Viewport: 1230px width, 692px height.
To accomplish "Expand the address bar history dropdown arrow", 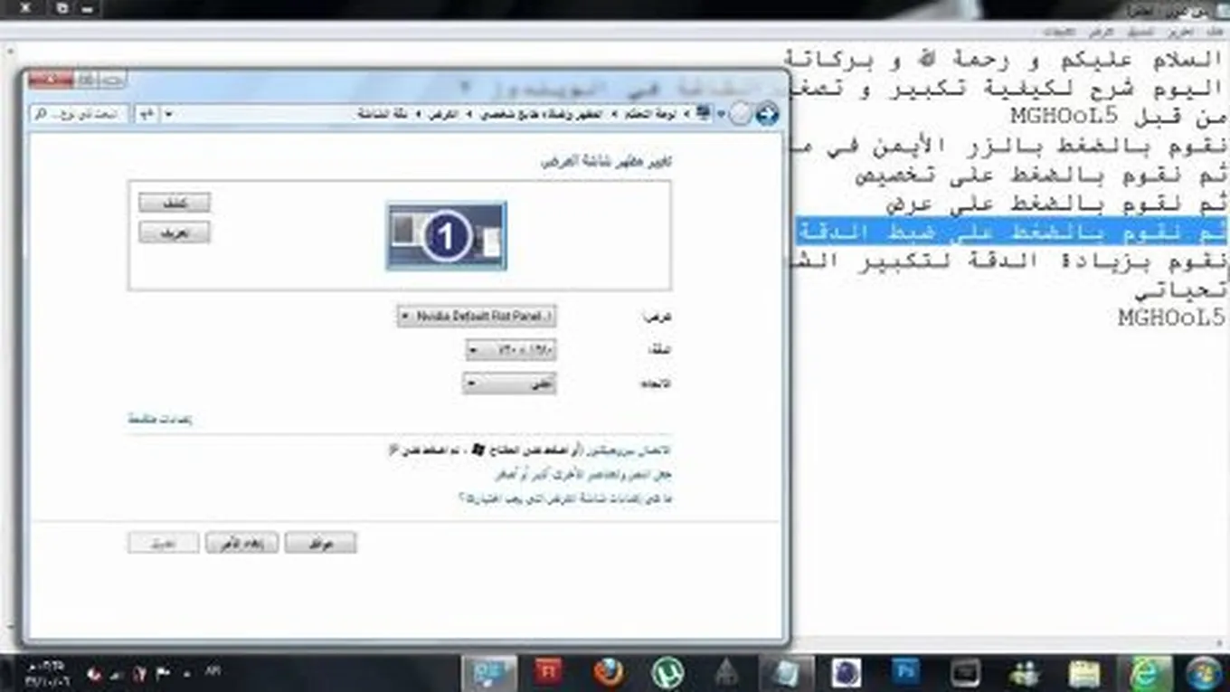I will pos(168,114).
